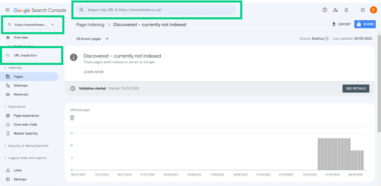Open the orange E account avatar
This screenshot has width=381, height=186.
[373, 10]
